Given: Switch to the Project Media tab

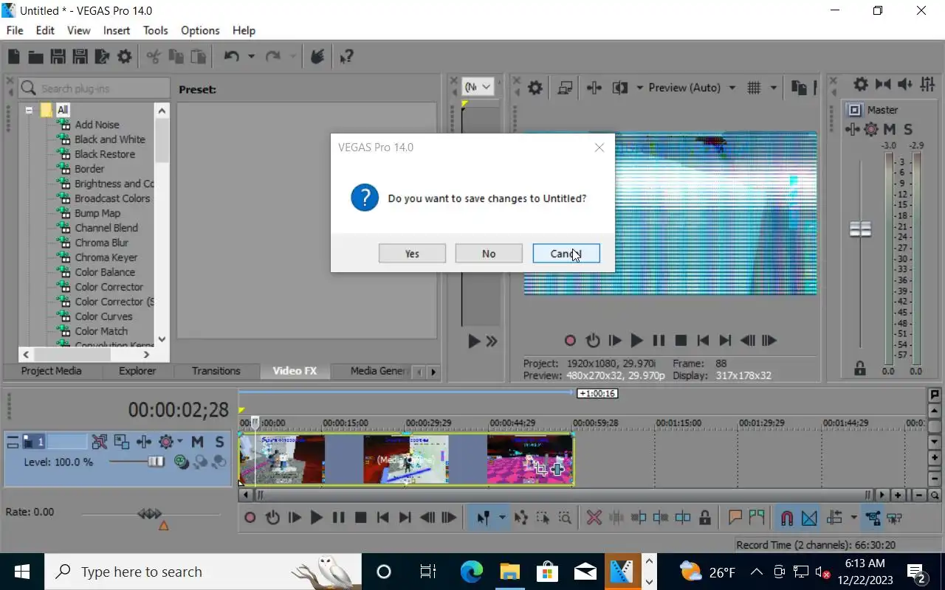Looking at the screenshot, I should [x=51, y=371].
